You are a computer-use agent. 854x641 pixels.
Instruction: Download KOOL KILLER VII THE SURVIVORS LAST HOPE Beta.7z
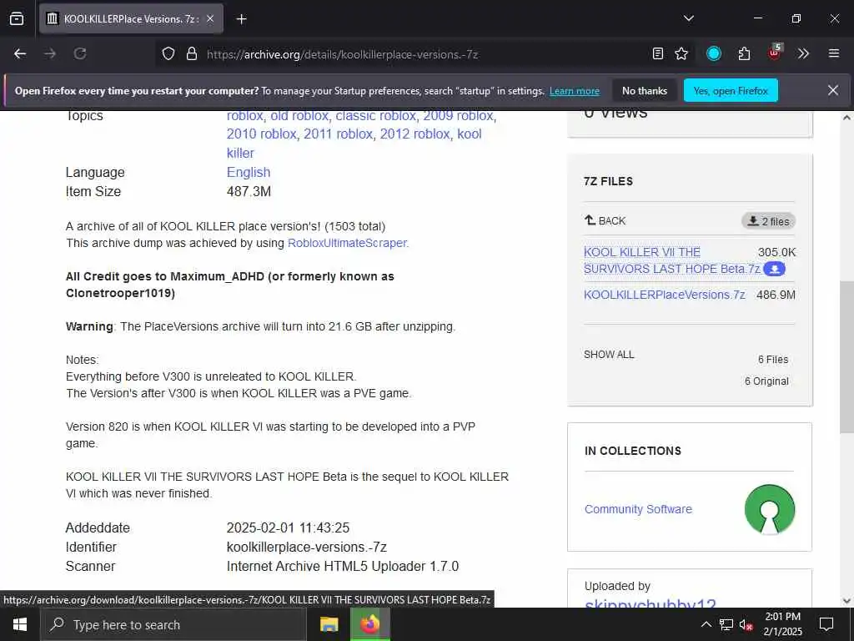(x=672, y=260)
